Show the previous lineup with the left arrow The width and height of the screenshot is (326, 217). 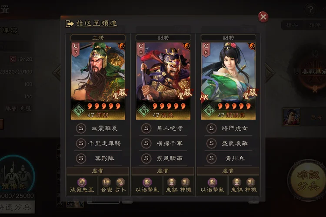click(x=57, y=72)
